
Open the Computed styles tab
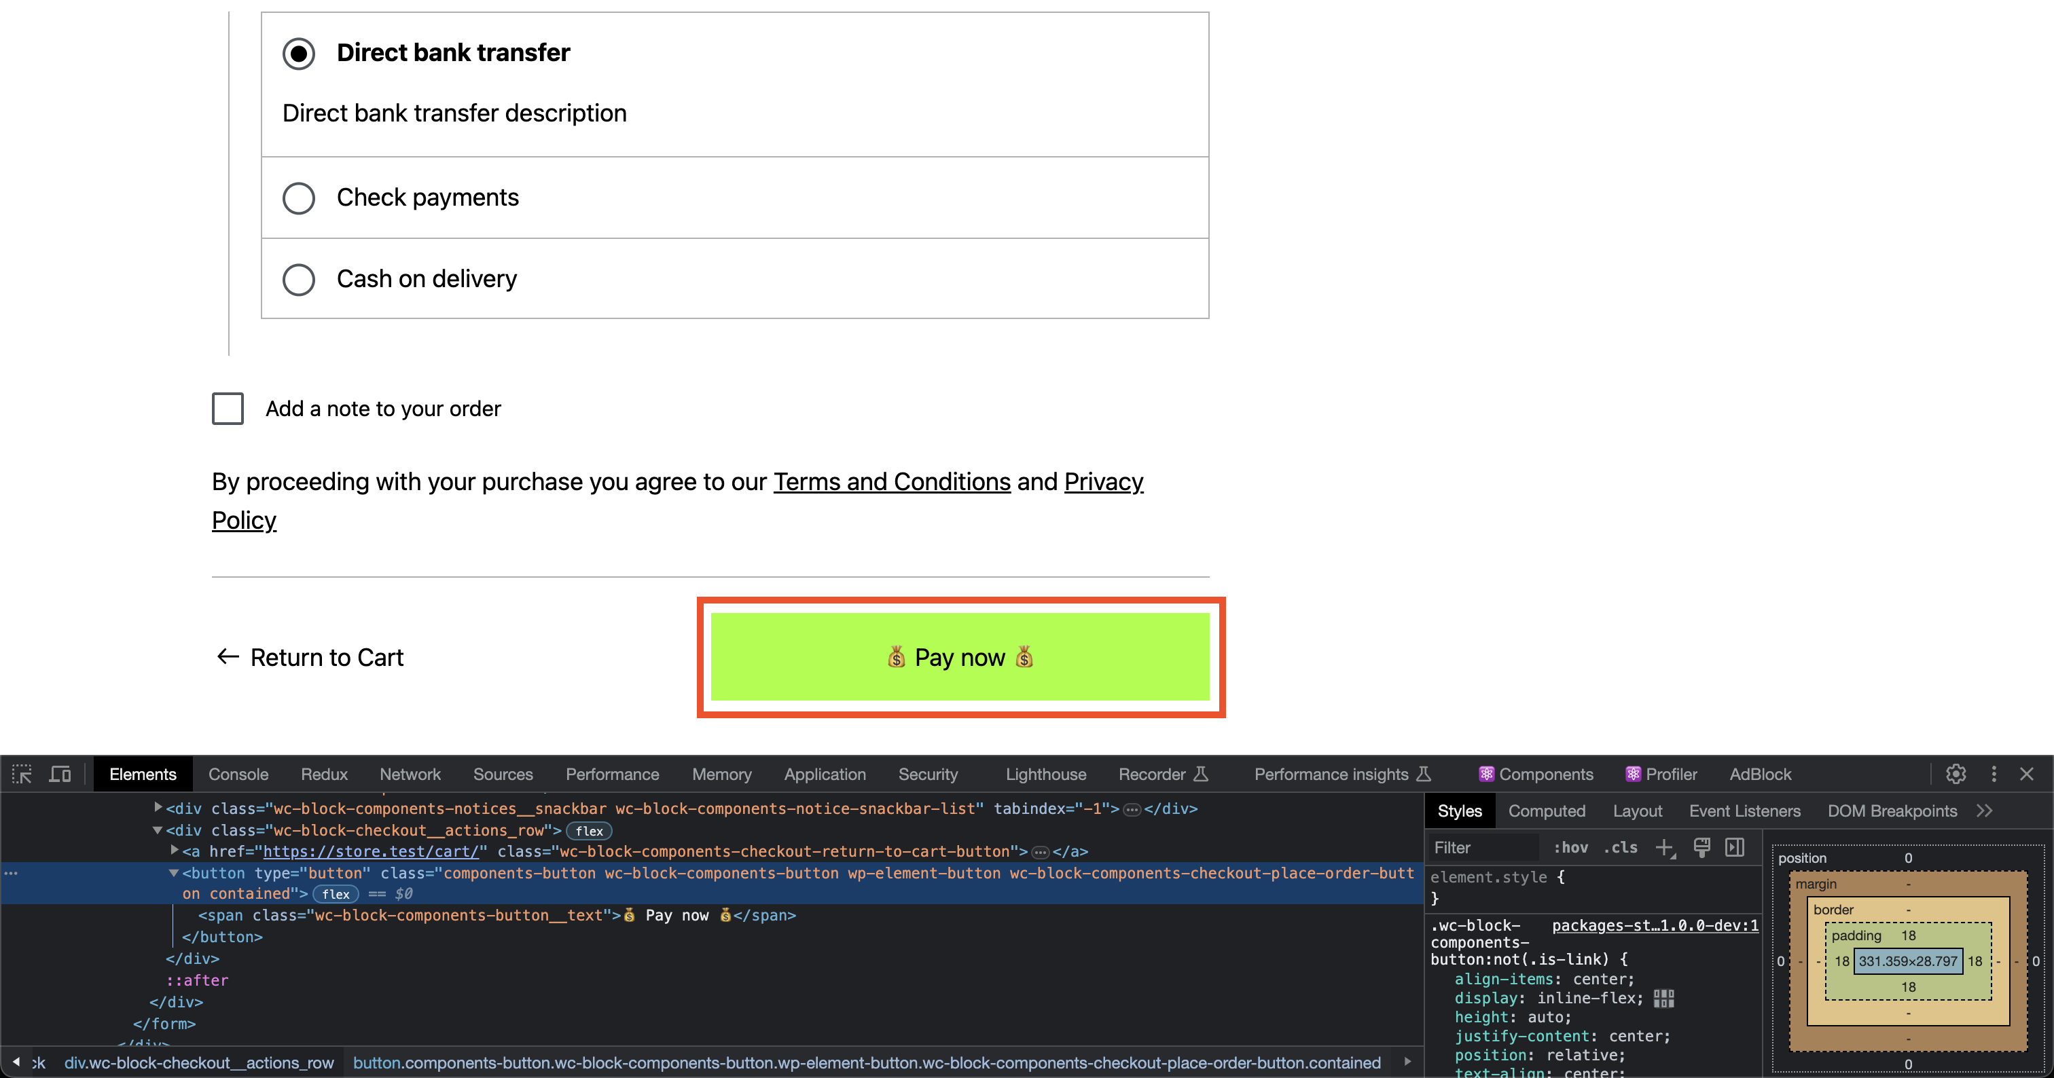1547,811
